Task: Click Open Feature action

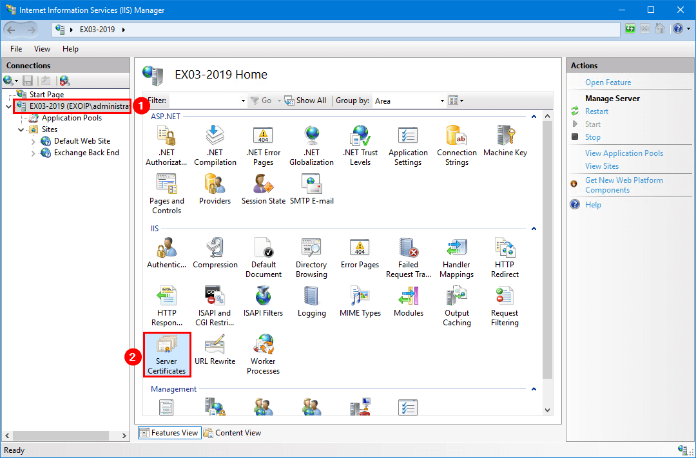Action: tap(608, 82)
